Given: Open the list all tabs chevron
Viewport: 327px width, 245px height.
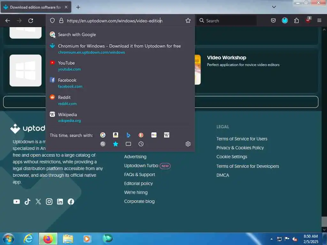Looking at the screenshot, I should tap(274, 7).
